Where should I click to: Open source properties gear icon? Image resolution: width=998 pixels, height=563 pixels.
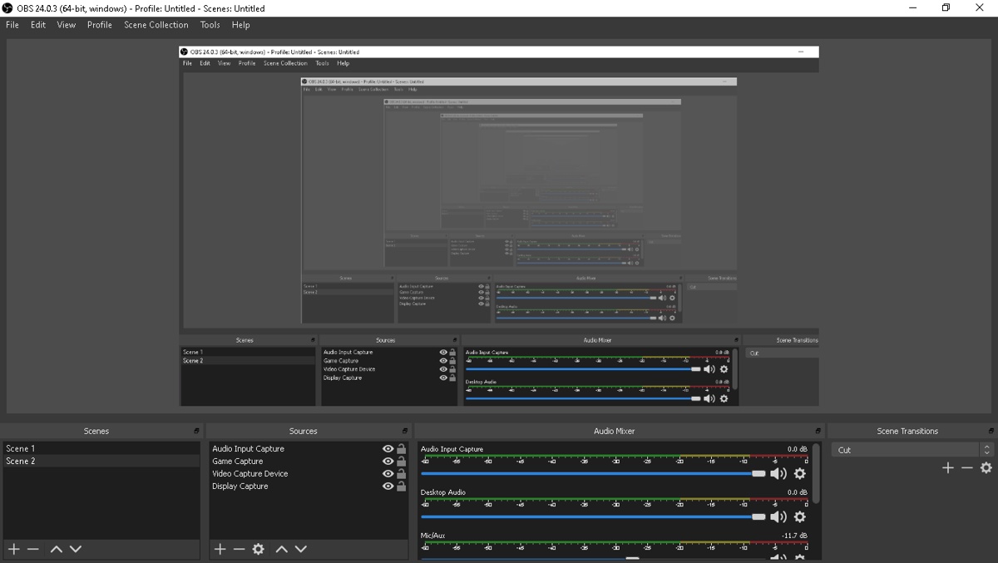pyautogui.click(x=259, y=549)
